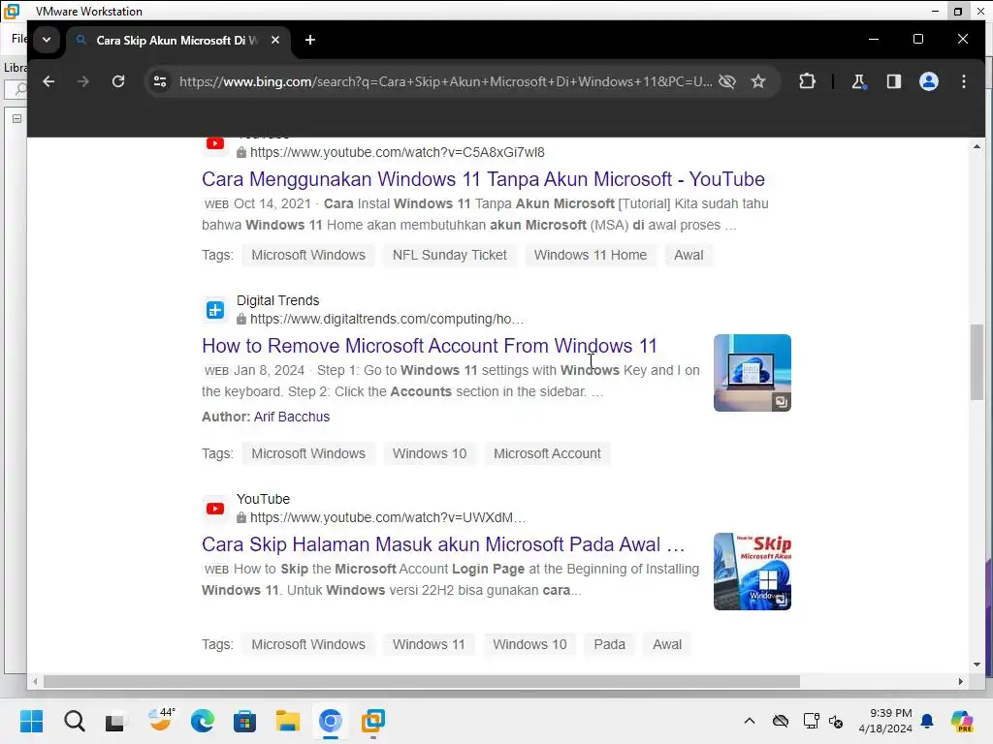The height and width of the screenshot is (744, 993).
Task: Open the Windows Start menu
Action: point(31,721)
